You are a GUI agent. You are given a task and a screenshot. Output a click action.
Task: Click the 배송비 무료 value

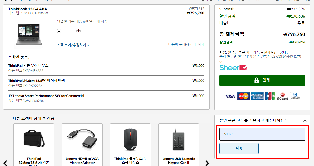(301, 23)
